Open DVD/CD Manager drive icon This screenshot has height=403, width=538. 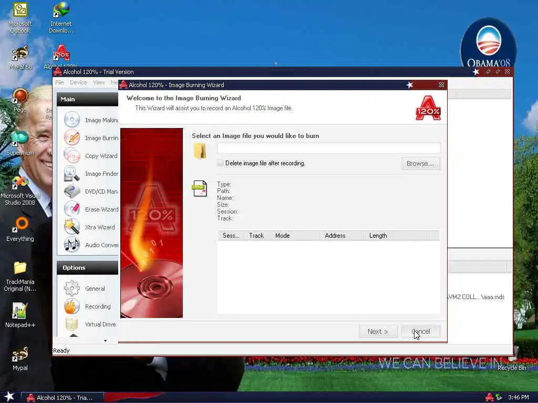71,191
